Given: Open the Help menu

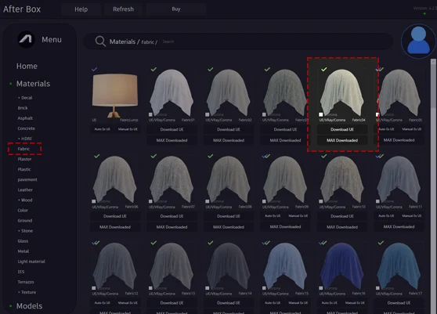Looking at the screenshot, I should click(81, 9).
